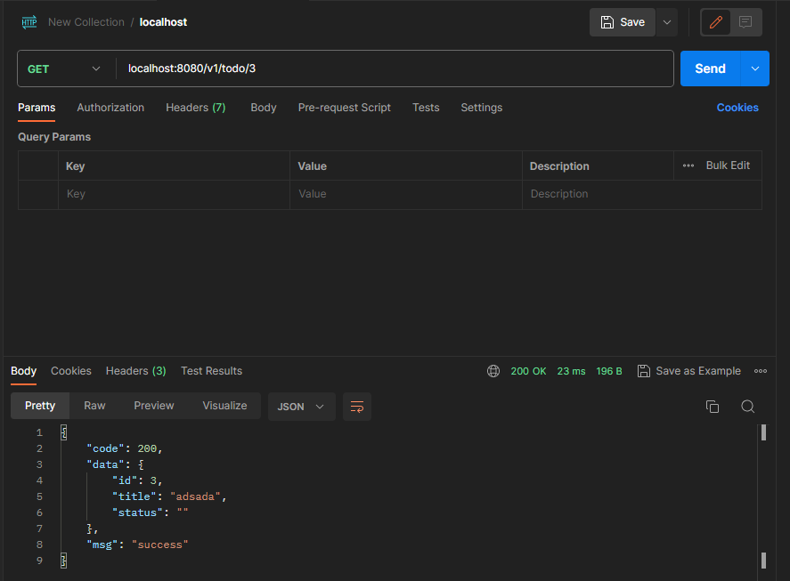Click Save as Example text
This screenshot has width=790, height=581.
click(x=697, y=371)
